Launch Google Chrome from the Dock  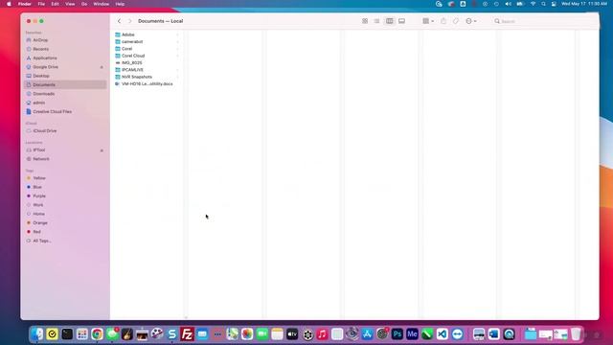point(97,334)
